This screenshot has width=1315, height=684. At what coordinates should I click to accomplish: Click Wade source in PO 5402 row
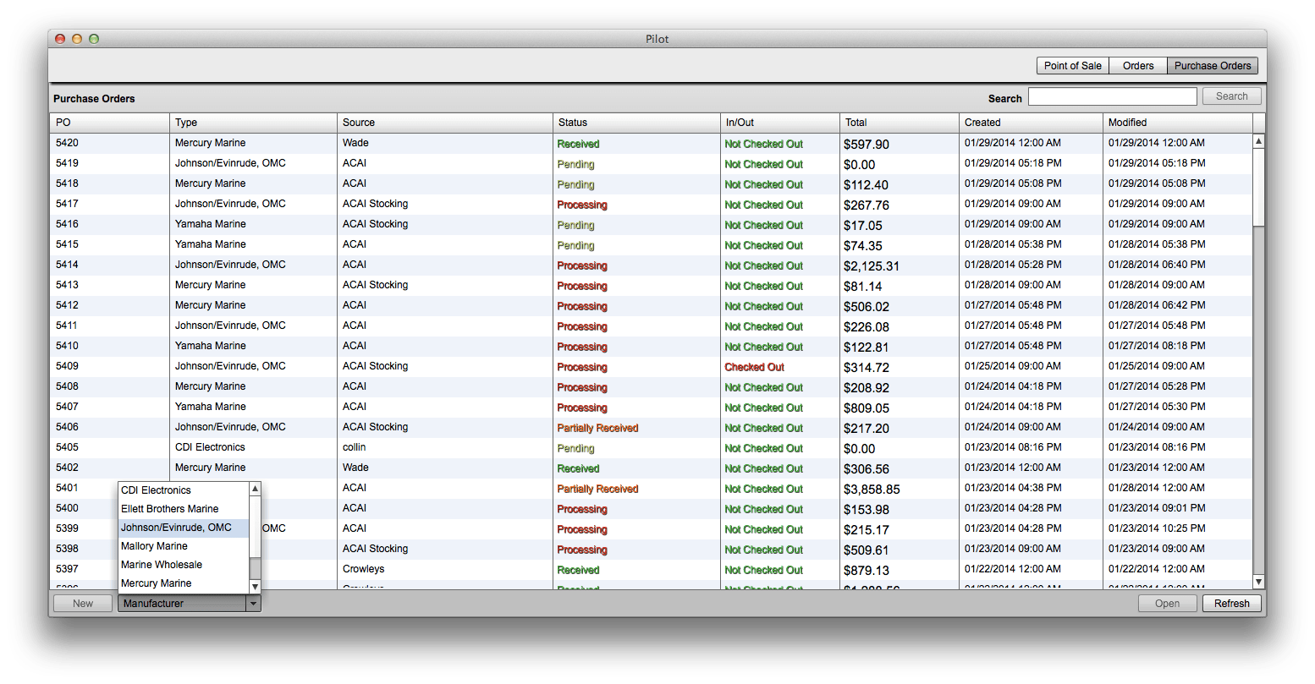(x=355, y=468)
